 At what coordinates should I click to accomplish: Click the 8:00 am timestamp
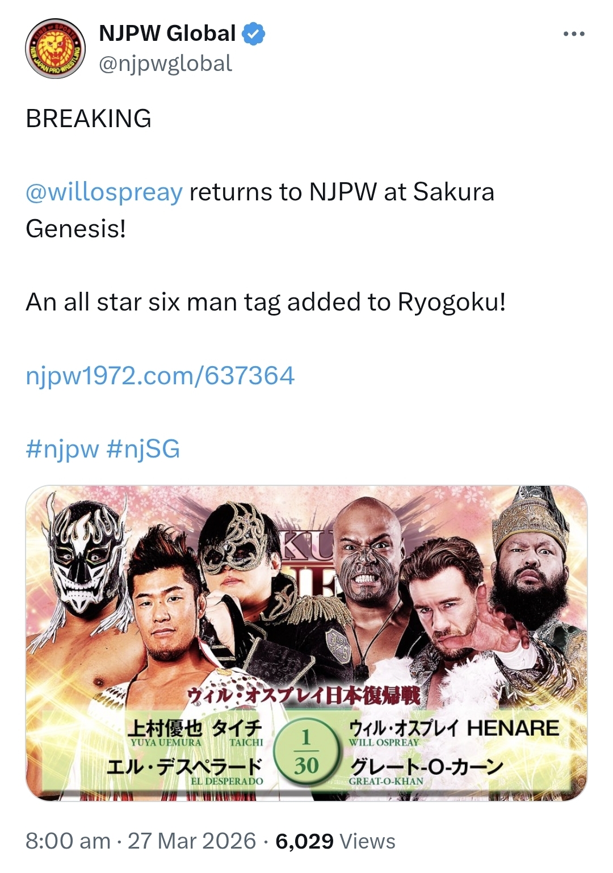click(x=68, y=841)
